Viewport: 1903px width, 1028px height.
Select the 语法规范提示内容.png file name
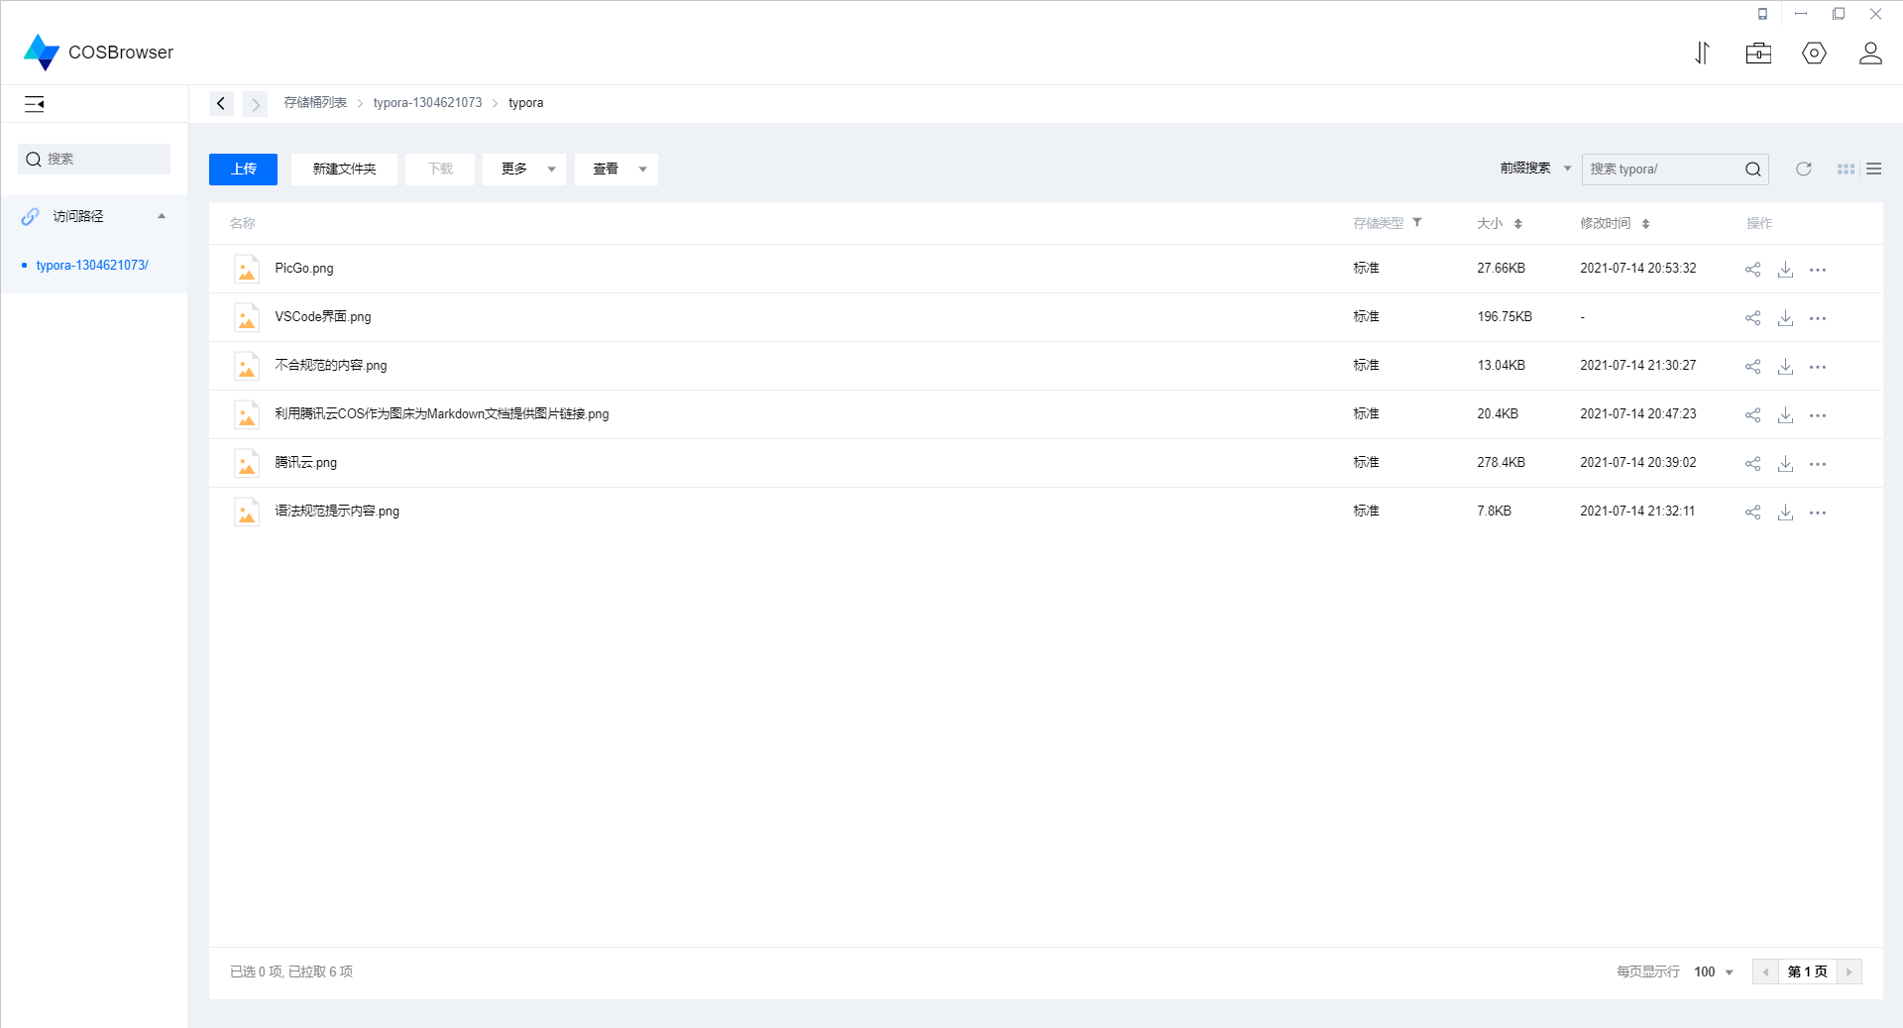(337, 512)
